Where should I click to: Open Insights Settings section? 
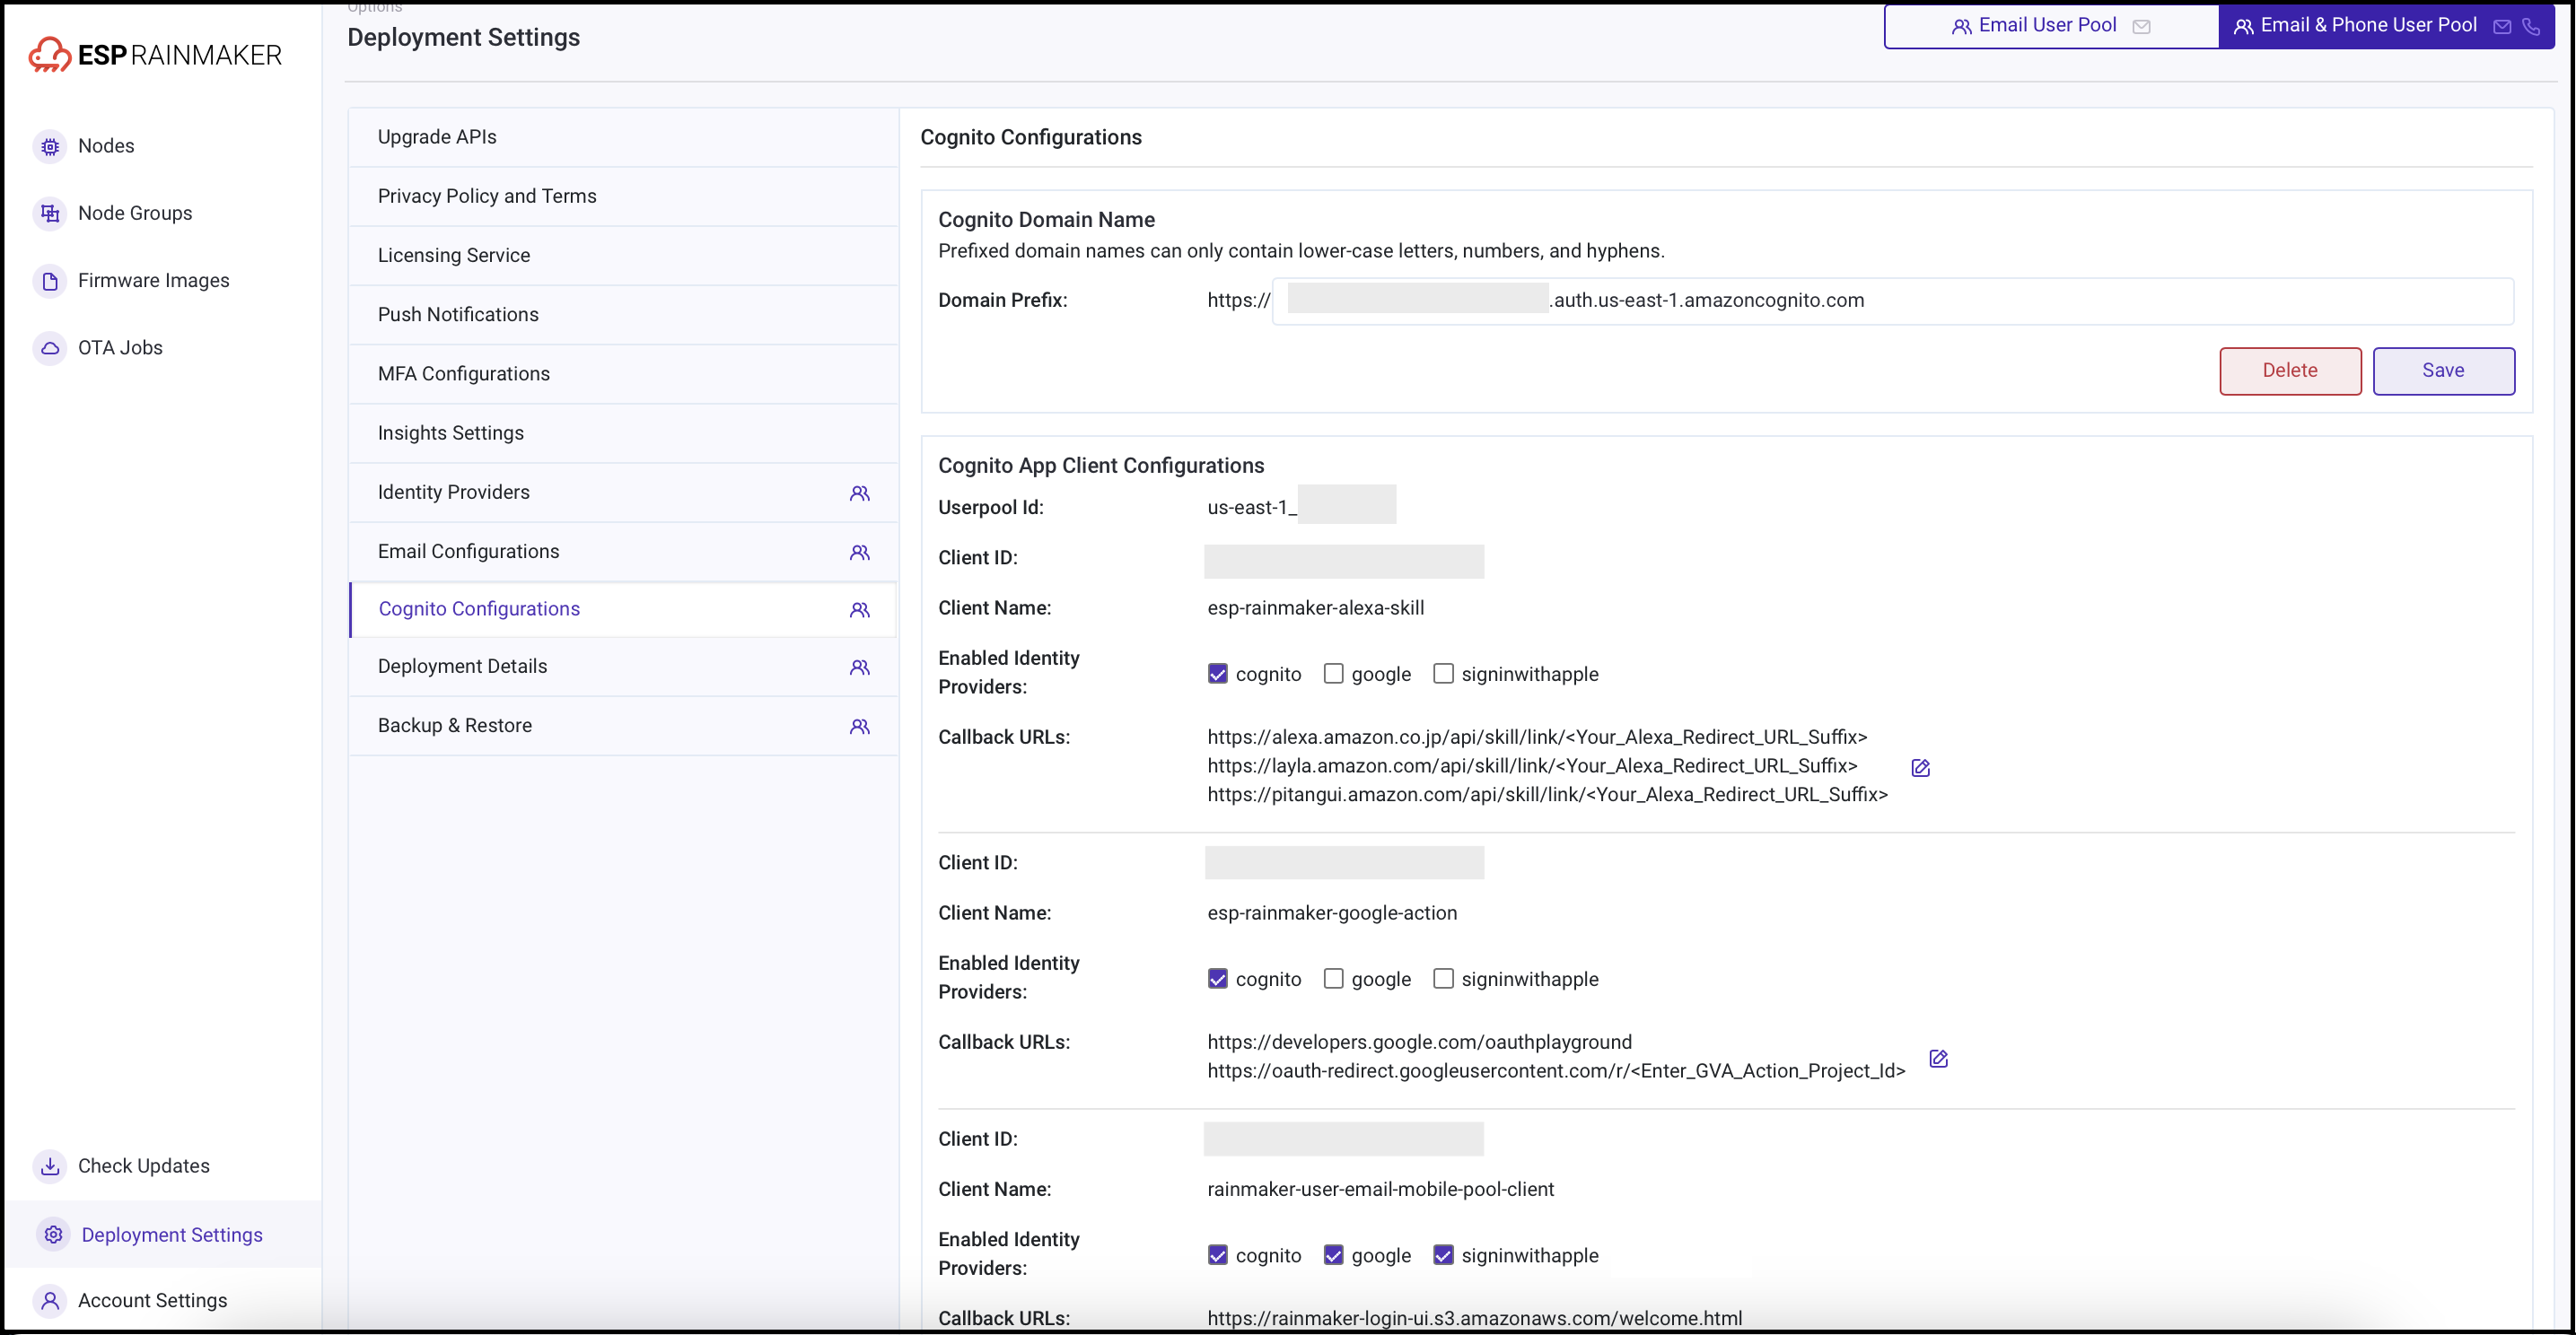click(624, 433)
